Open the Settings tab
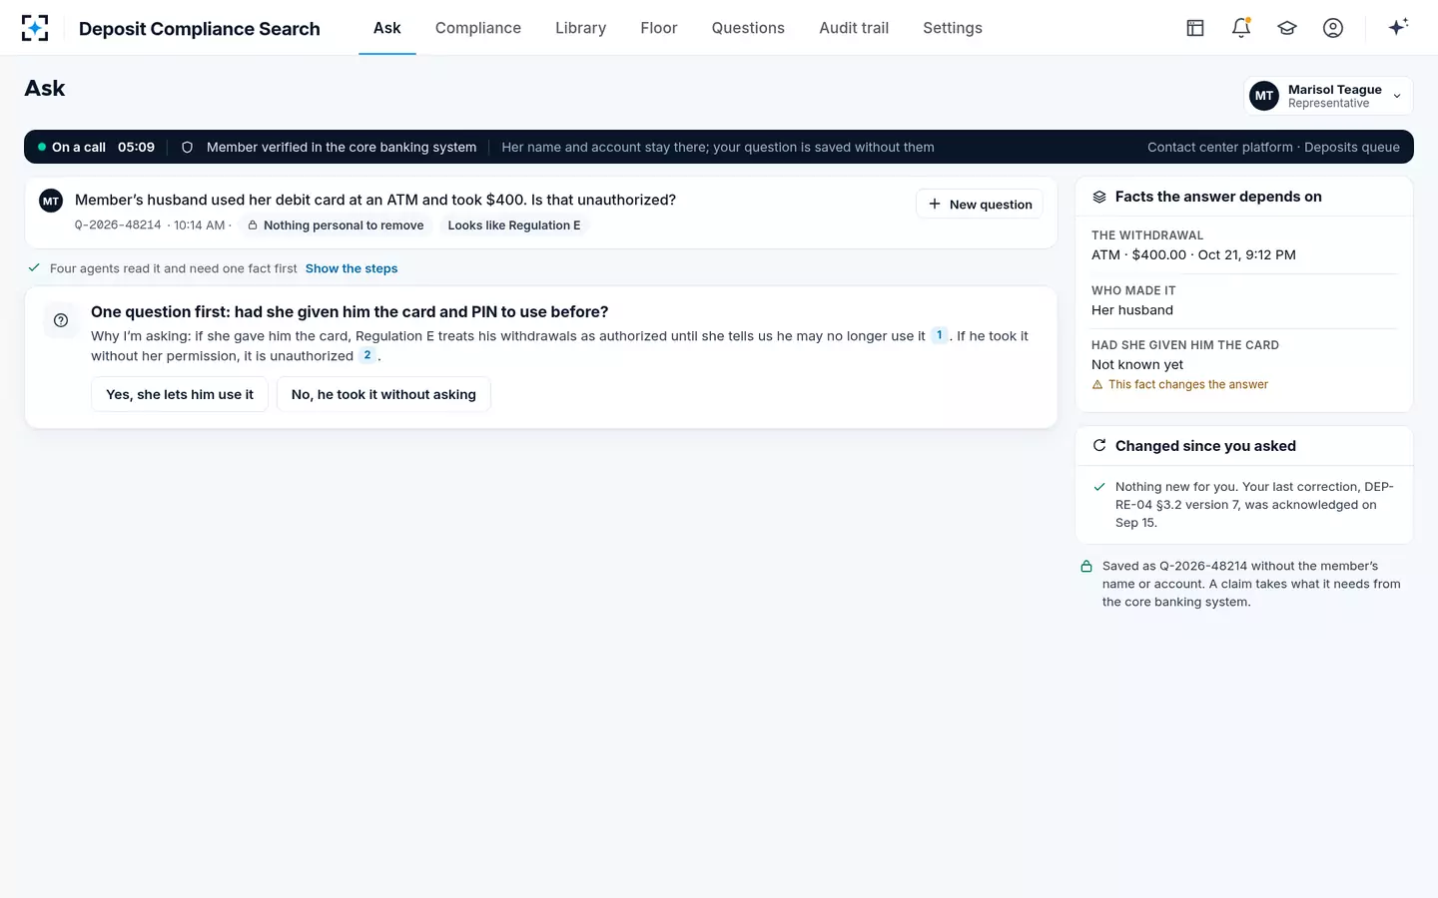 pyautogui.click(x=953, y=28)
